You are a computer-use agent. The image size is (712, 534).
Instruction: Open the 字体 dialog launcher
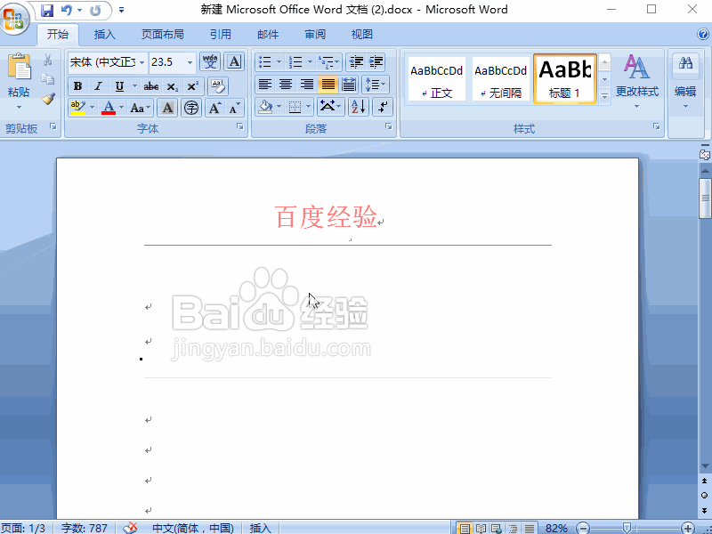click(x=240, y=127)
